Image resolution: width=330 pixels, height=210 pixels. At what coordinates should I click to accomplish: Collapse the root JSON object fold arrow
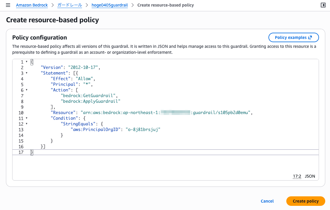26,62
